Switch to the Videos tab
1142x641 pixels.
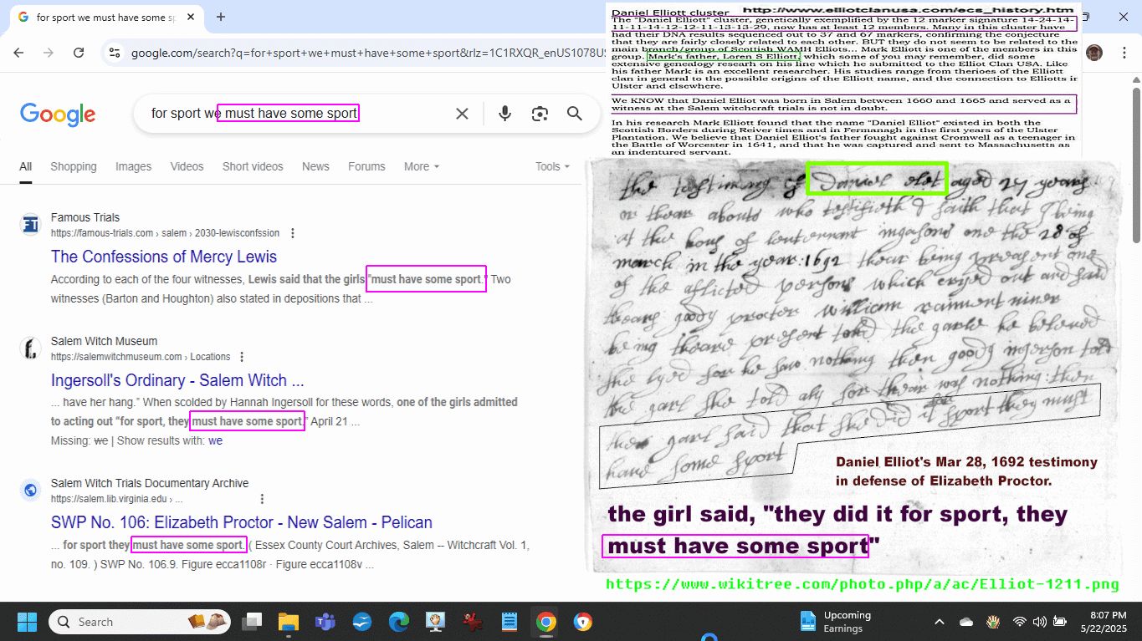coord(187,166)
